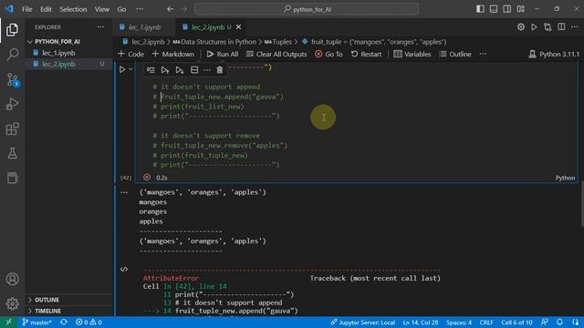This screenshot has width=584, height=328.
Task: Open the Testing flask icon
Action: click(12, 153)
